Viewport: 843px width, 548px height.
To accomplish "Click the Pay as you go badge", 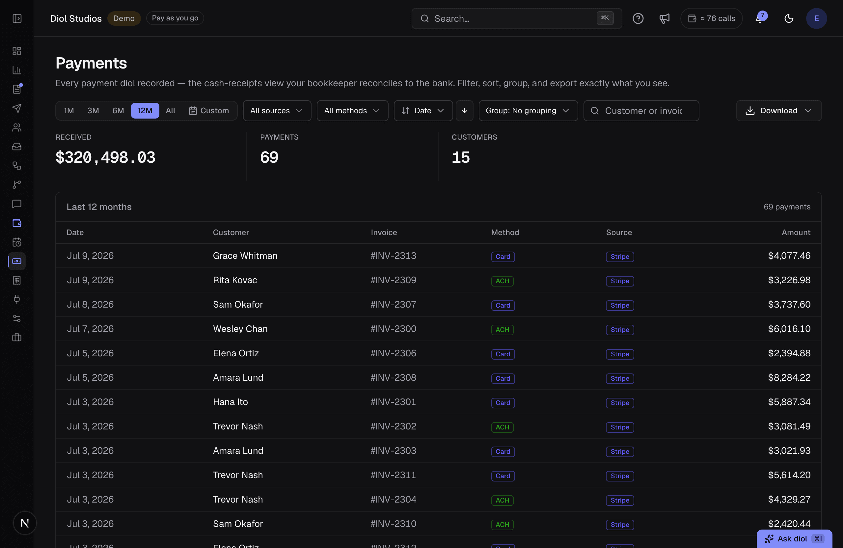I will click(x=175, y=18).
